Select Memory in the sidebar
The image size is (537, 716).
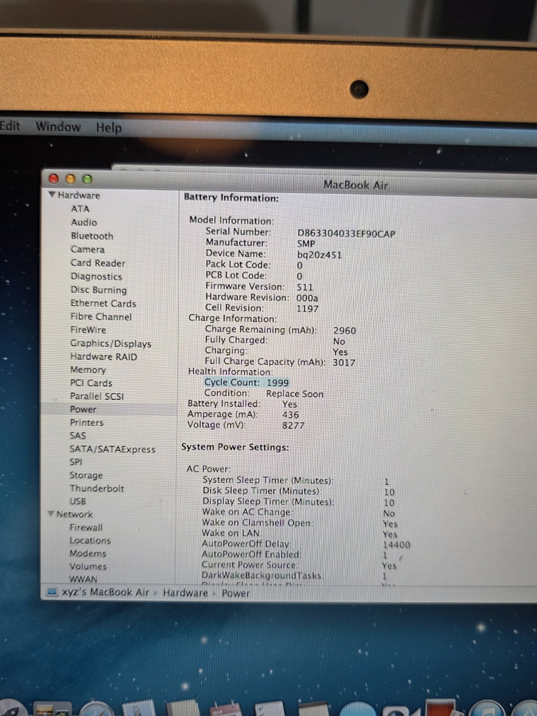click(x=89, y=370)
